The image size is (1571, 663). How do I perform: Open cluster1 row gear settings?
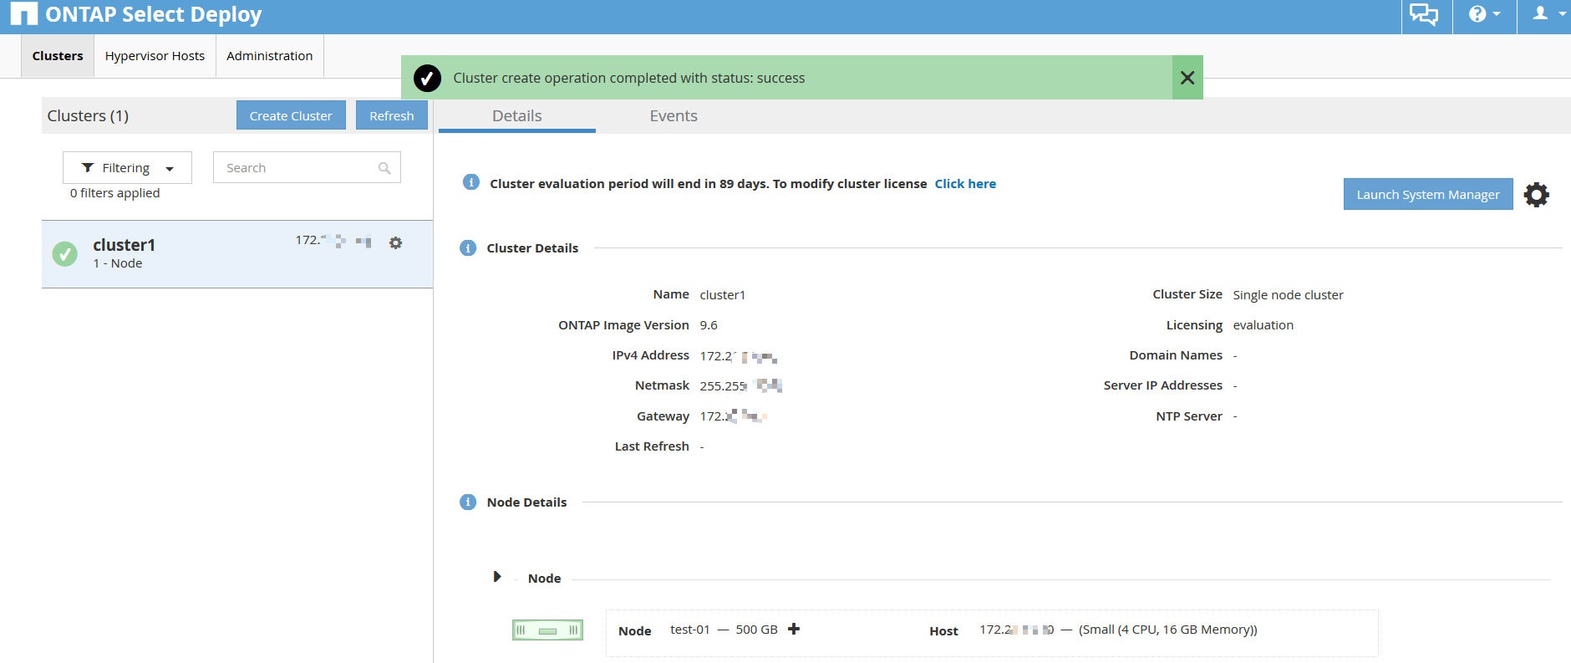click(396, 242)
